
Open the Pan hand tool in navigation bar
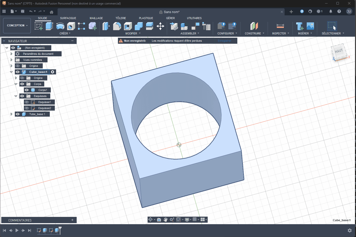point(165,219)
